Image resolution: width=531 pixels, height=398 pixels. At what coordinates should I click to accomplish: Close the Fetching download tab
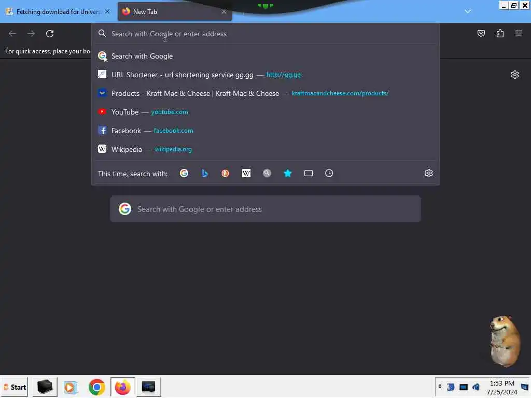[x=107, y=11]
